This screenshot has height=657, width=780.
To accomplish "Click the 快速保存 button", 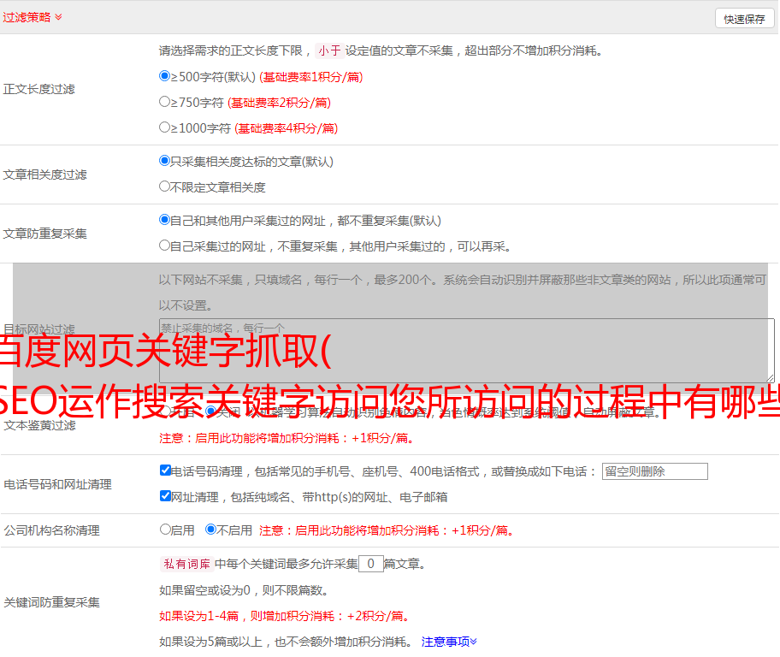I will 744,19.
